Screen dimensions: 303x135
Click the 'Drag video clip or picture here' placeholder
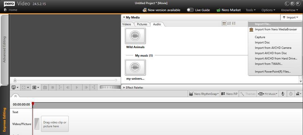click(55, 124)
